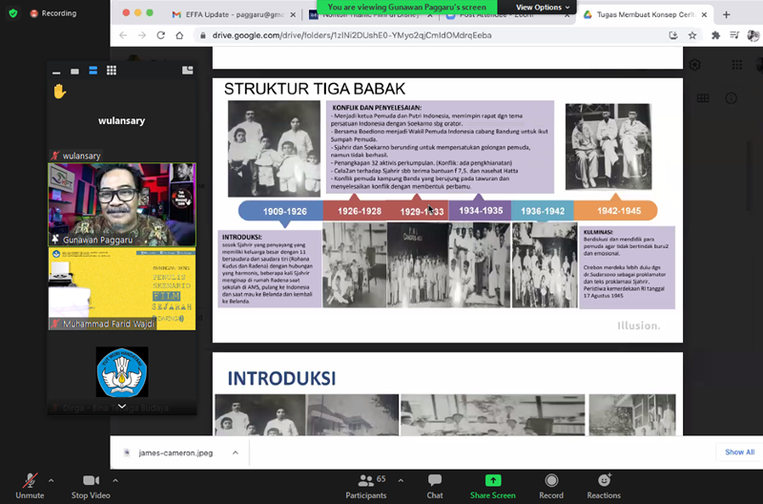The height and width of the screenshot is (504, 763).
Task: Bookmark this page with star icon
Action: click(x=692, y=35)
